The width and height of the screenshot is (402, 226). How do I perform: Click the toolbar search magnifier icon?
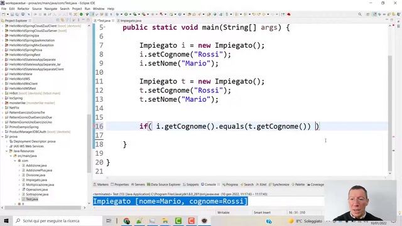[x=360, y=14]
